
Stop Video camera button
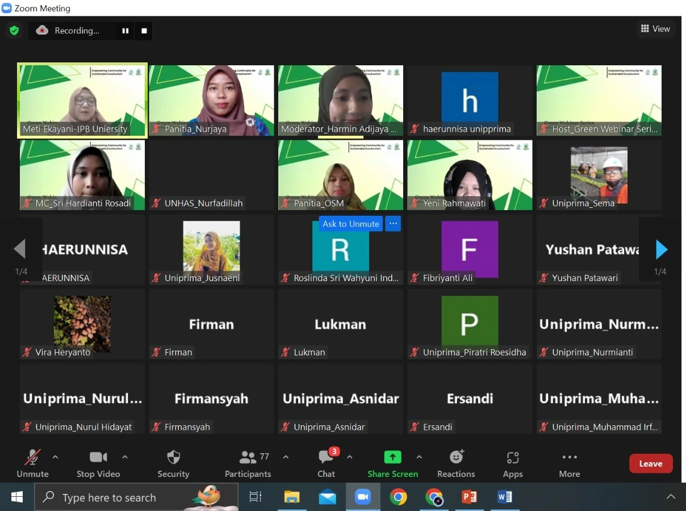coord(98,464)
